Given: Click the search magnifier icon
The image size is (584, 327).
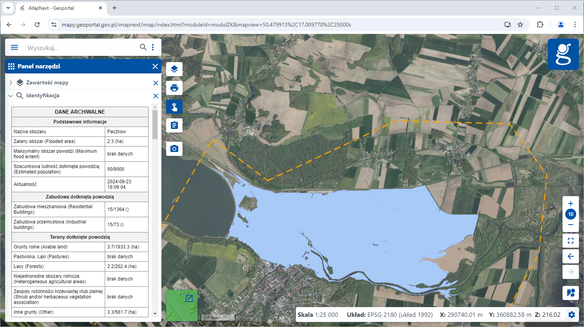Looking at the screenshot, I should pos(143,47).
